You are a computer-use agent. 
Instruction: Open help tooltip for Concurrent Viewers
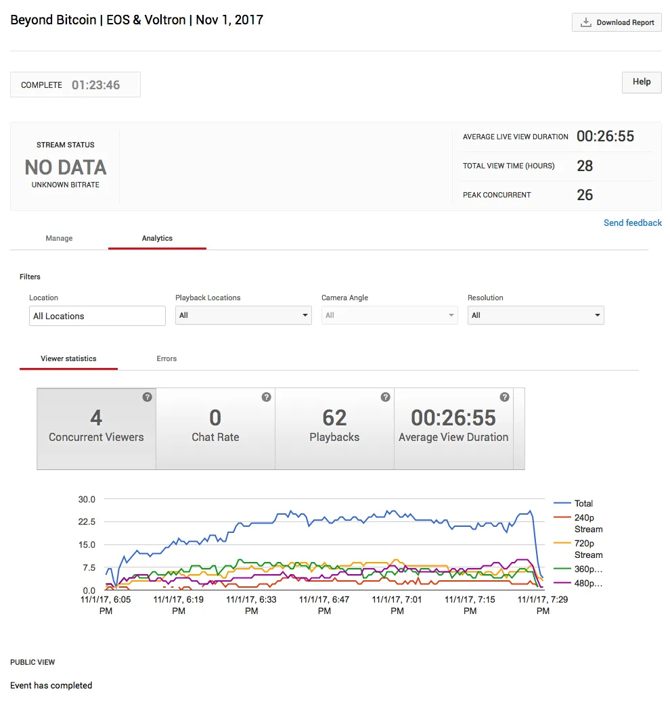147,397
